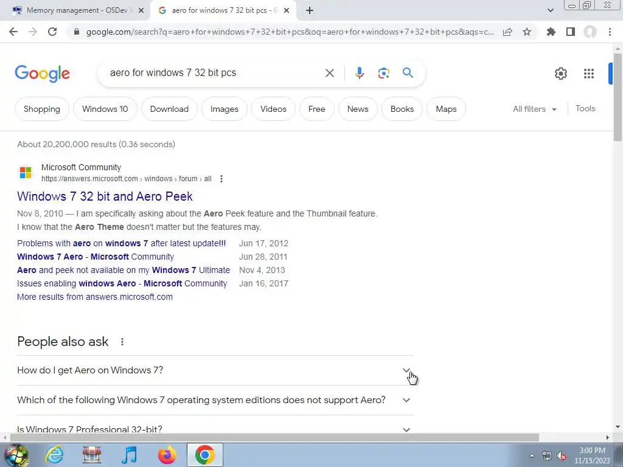Click the scroll down arrow
This screenshot has height=467, width=623.
click(x=618, y=427)
